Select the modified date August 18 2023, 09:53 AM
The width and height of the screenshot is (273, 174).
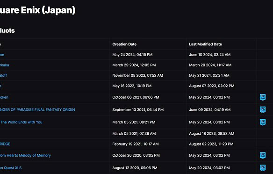point(212,134)
